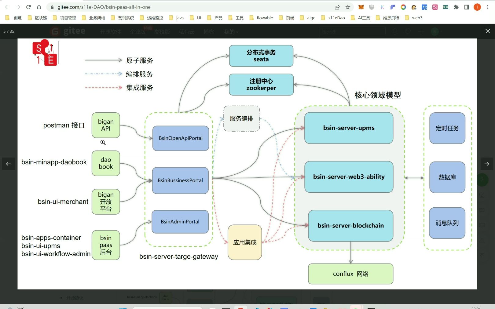The height and width of the screenshot is (309, 495).
Task: Open the UI bookmark folder
Action: tap(196, 18)
